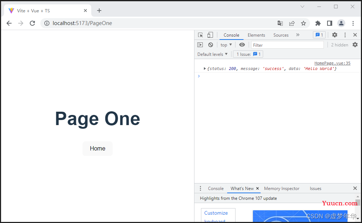Close the What's New drawer tab
Viewport: 362px width, 223px height.
(257, 189)
